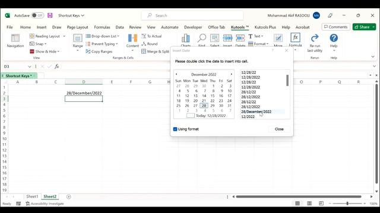Open the Formulas tab
The height and width of the screenshot is (213, 380).
point(102,27)
